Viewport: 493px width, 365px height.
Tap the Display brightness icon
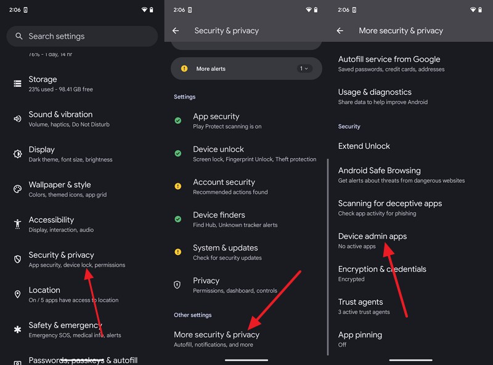click(18, 154)
